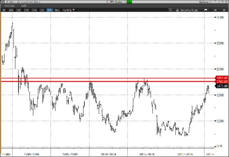
Task: Click the green menu icon in title bar
Action: (130, 2)
